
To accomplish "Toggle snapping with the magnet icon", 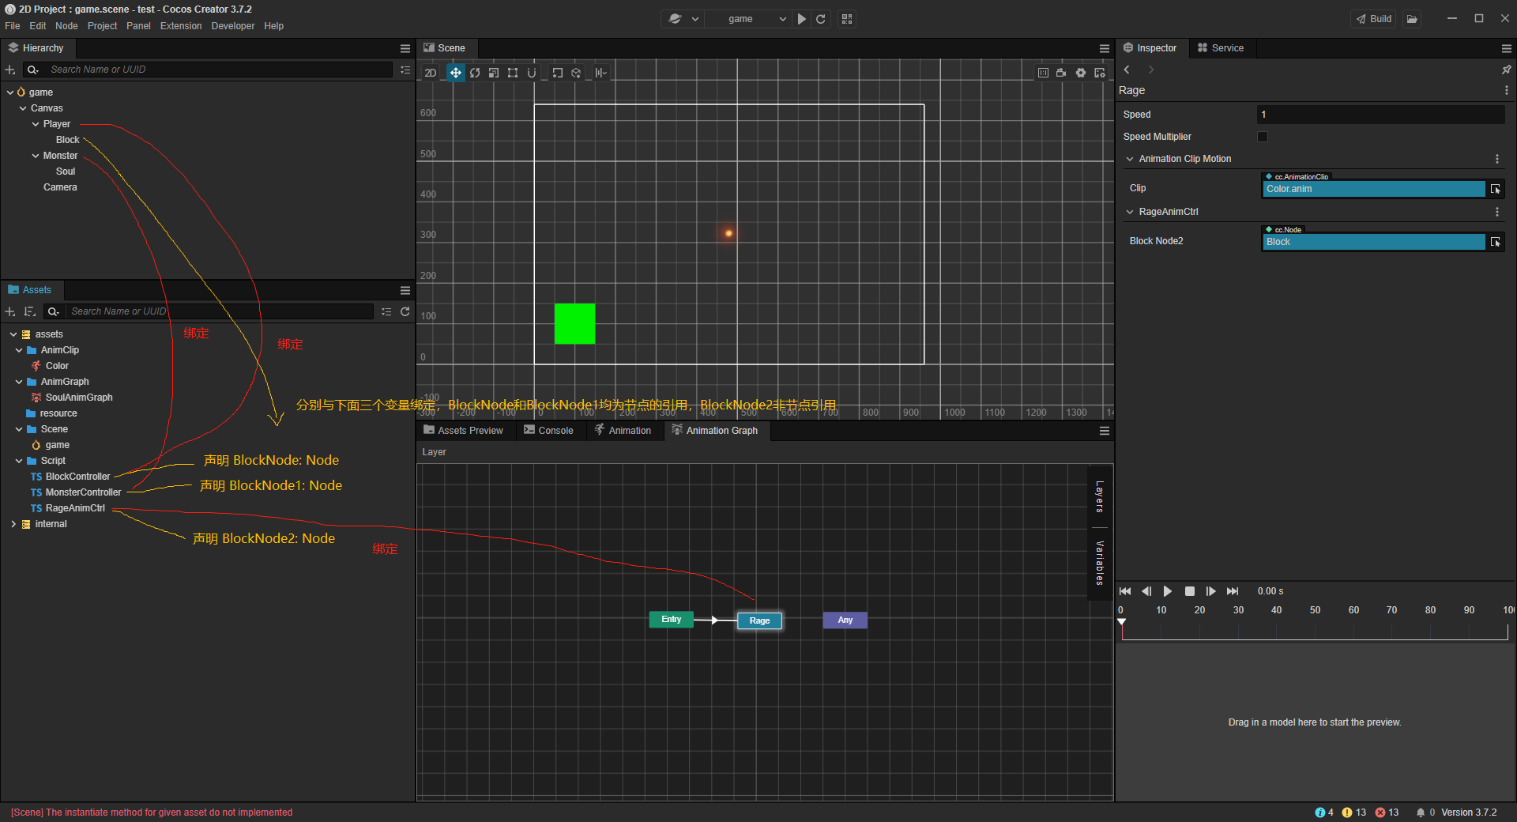I will click(x=532, y=73).
